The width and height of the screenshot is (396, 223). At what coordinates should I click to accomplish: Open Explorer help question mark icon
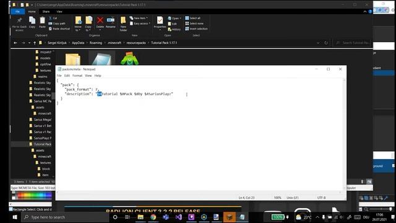(370, 12)
